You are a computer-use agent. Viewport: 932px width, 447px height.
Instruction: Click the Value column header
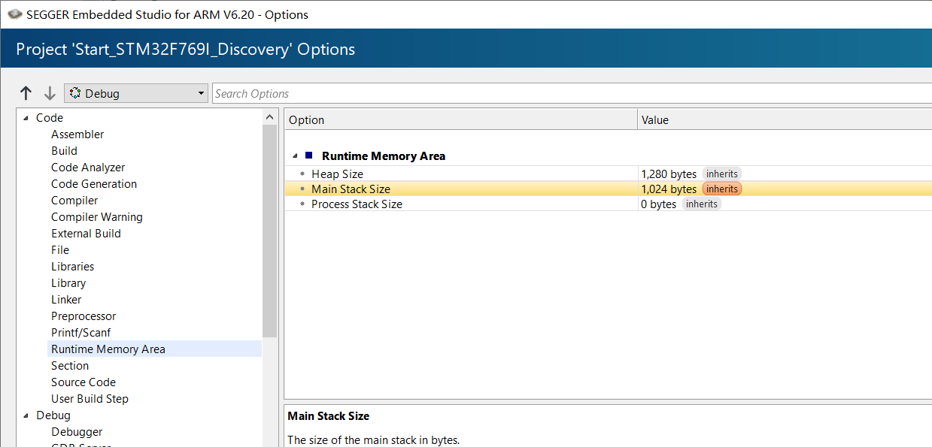785,119
